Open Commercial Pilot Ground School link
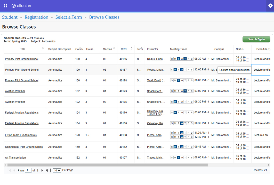 [24, 147]
